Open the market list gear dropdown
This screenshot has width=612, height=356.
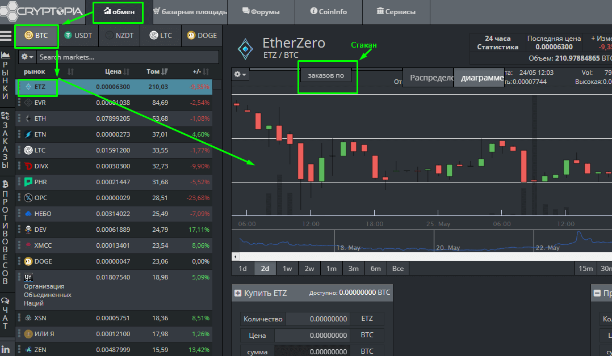pyautogui.click(x=27, y=57)
